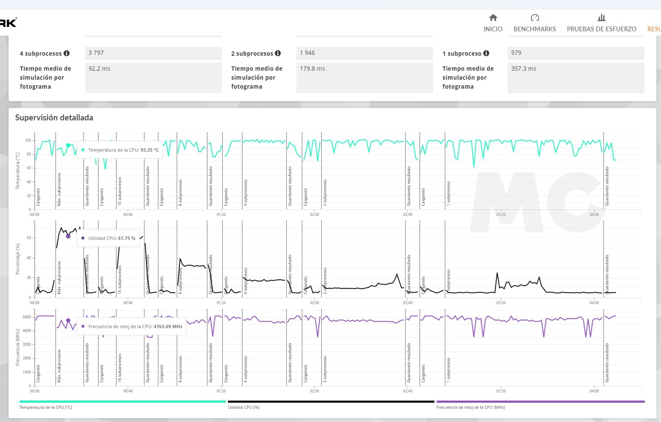Image resolution: width=661 pixels, height=422 pixels.
Task: Click the Frecuencia de reloj de la CPU legend label
Action: [x=470, y=407]
